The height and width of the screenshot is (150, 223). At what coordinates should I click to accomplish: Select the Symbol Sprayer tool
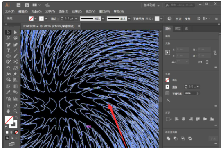pos(8,99)
